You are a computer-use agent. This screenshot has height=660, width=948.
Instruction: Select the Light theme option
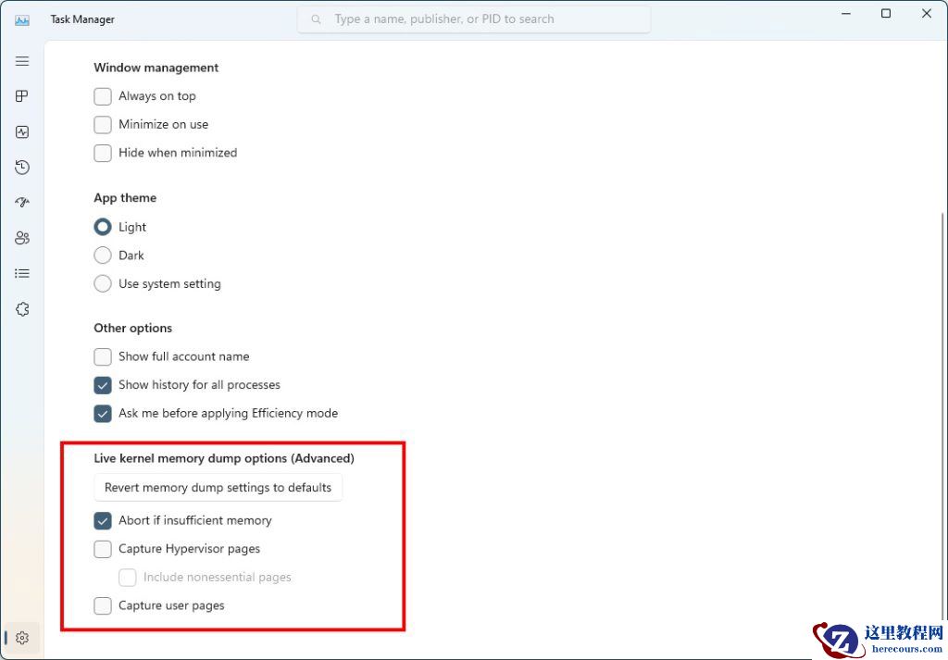[103, 227]
